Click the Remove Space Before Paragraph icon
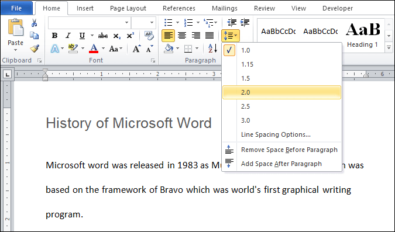 coord(229,150)
